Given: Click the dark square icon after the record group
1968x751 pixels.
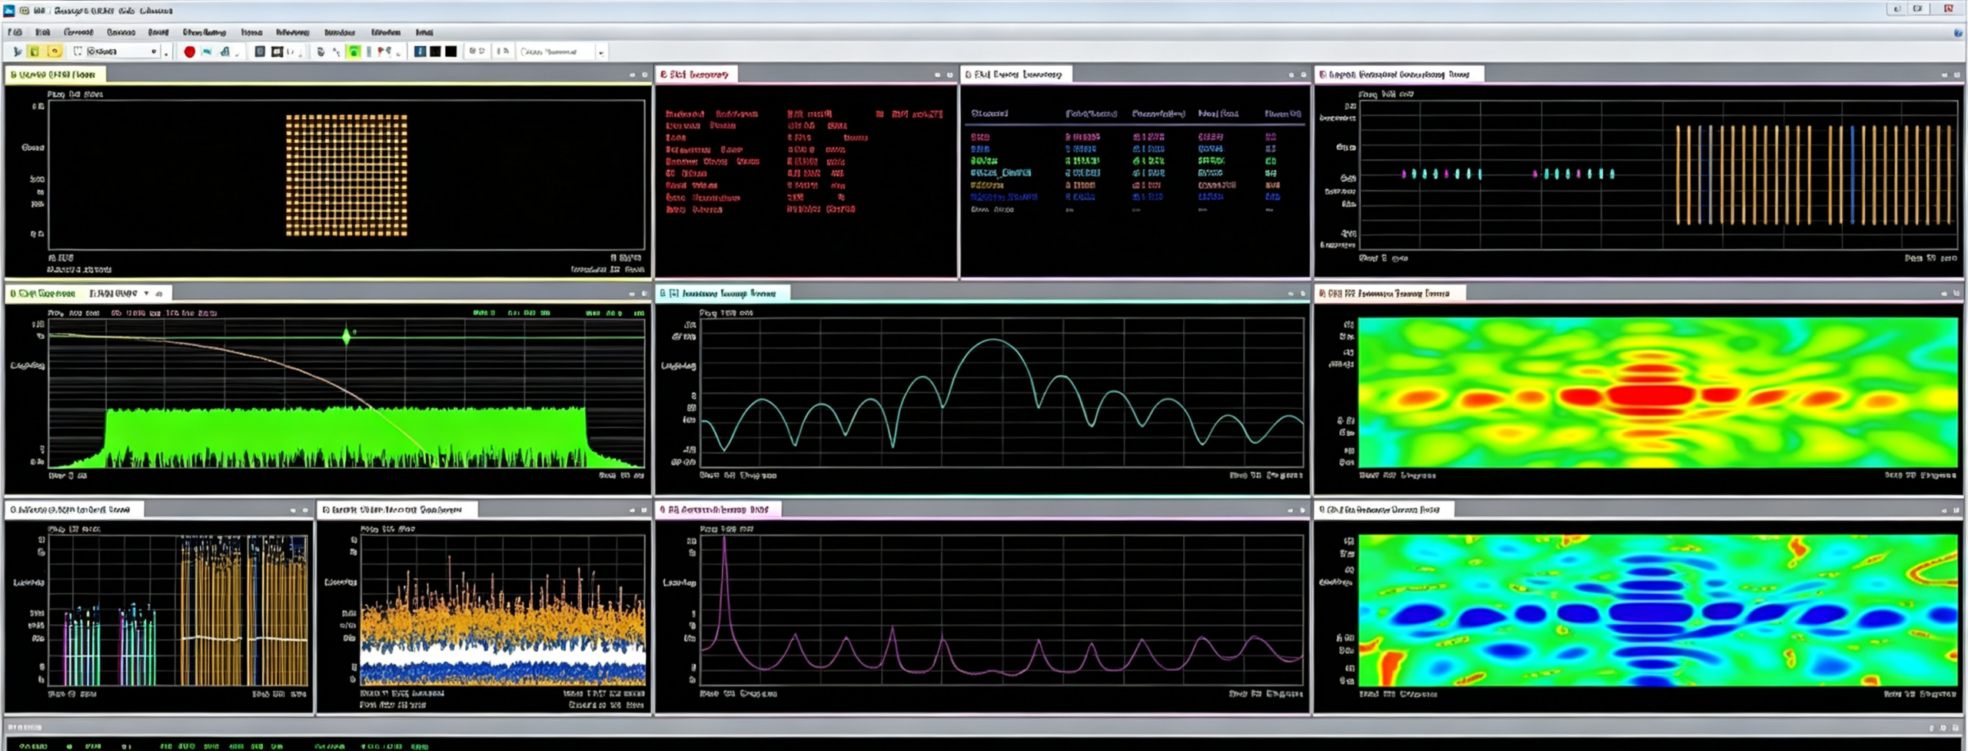Looking at the screenshot, I should click(x=260, y=52).
